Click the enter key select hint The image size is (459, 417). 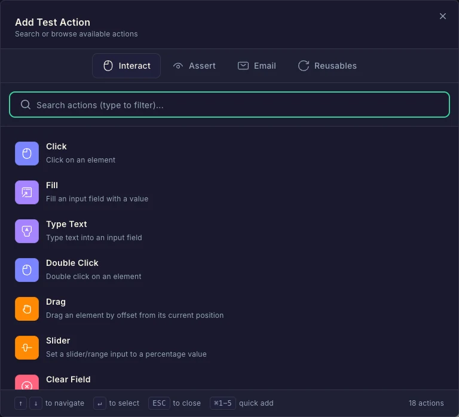pyautogui.click(x=100, y=403)
